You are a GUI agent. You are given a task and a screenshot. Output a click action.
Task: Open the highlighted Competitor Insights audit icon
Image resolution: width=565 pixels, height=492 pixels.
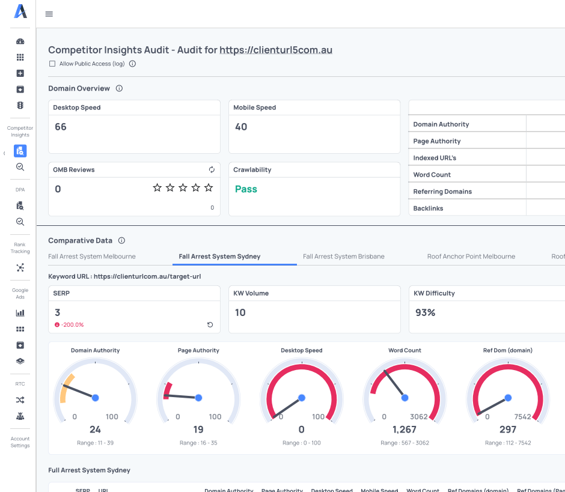pyautogui.click(x=20, y=151)
